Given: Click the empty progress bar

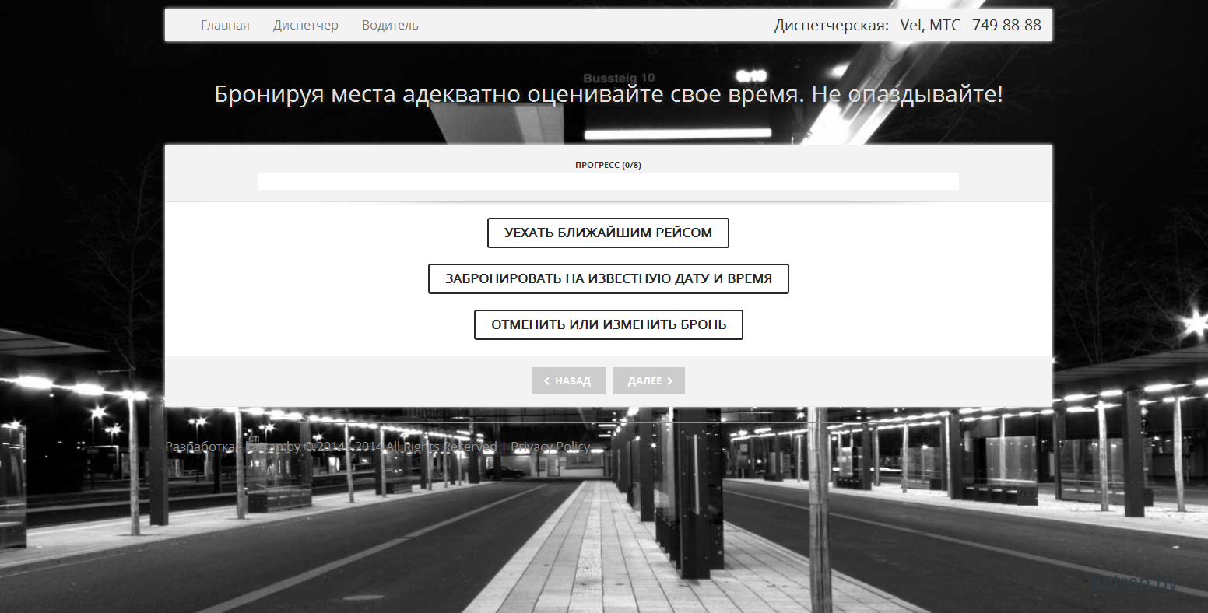Looking at the screenshot, I should click(608, 181).
